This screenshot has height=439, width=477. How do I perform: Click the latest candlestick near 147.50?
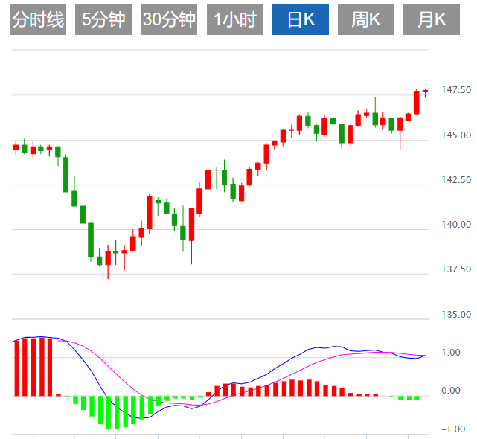pyautogui.click(x=426, y=92)
